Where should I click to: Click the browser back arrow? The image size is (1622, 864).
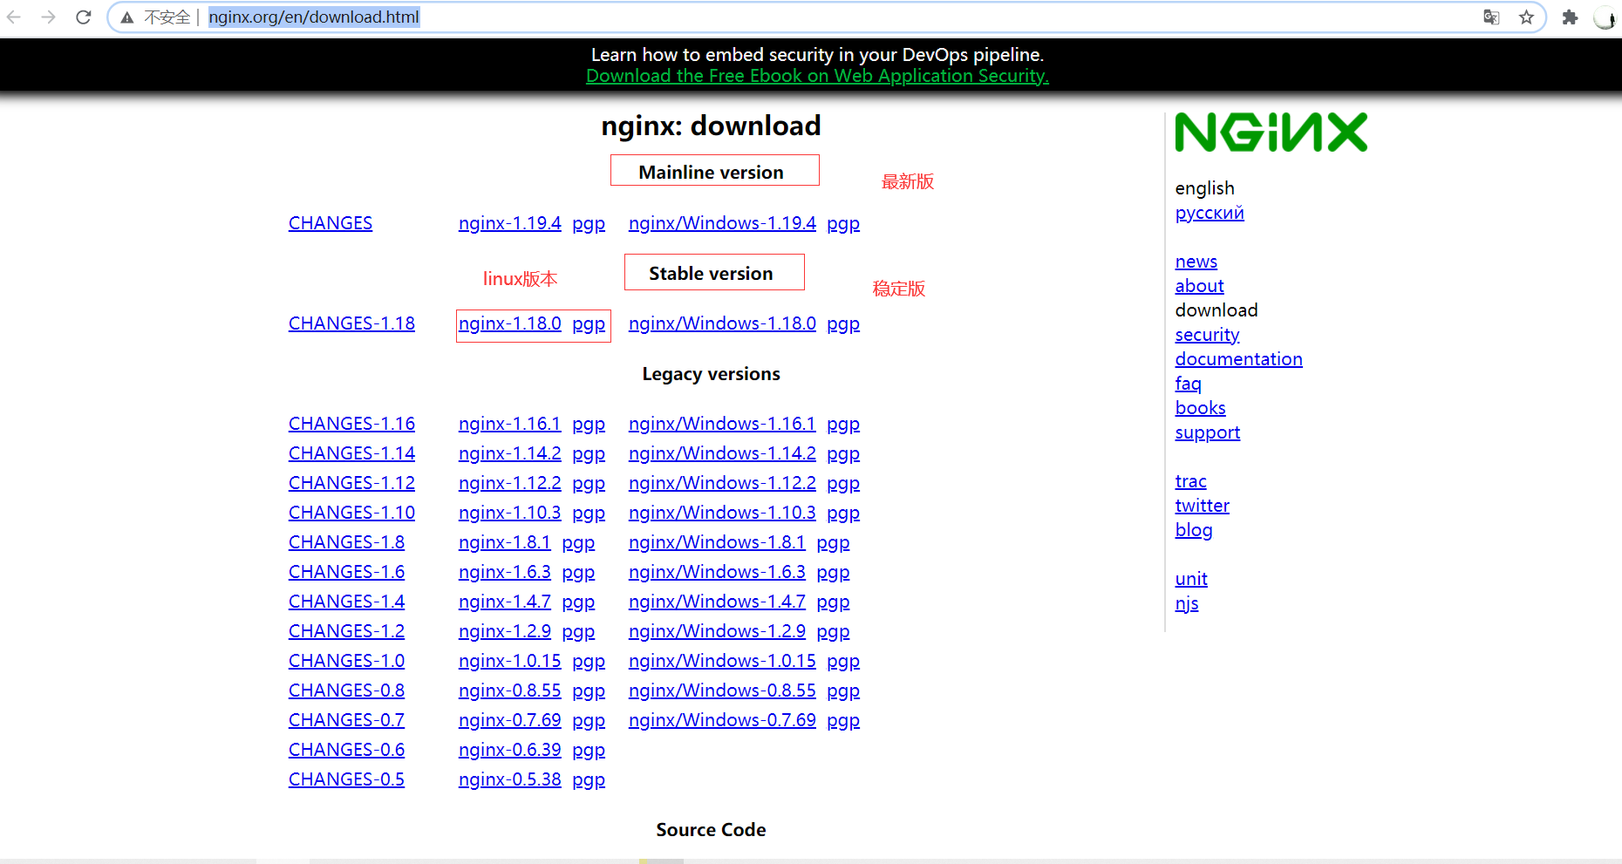pos(14,17)
